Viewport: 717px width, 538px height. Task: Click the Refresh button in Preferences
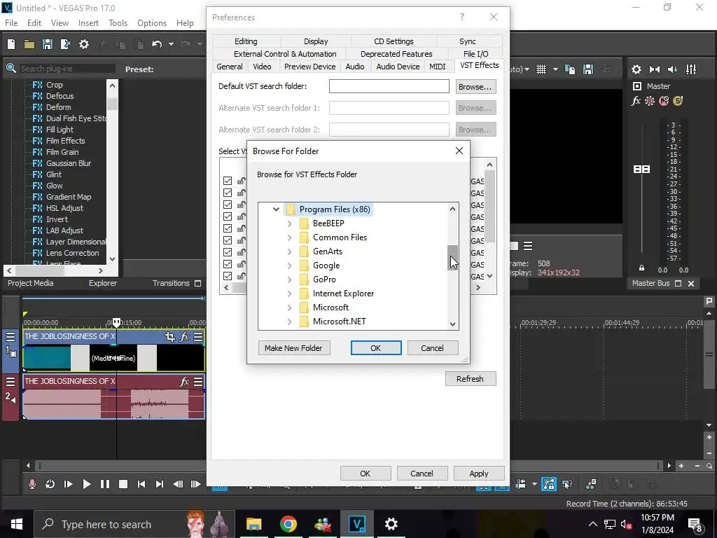click(470, 379)
